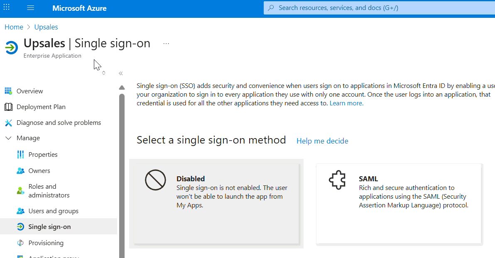The width and height of the screenshot is (495, 258).
Task: Follow the Learn more link
Action: click(346, 103)
